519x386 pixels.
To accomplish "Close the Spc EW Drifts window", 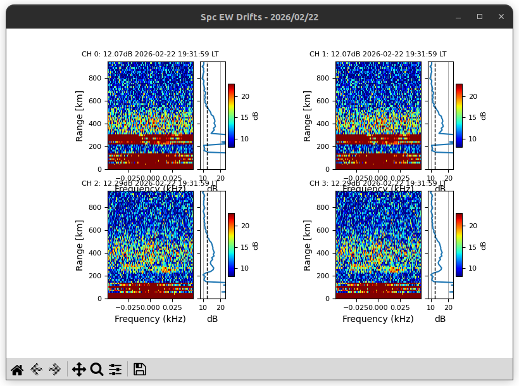I will [x=501, y=17].
